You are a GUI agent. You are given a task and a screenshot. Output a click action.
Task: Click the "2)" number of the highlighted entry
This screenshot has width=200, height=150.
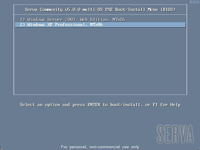coord(22,24)
